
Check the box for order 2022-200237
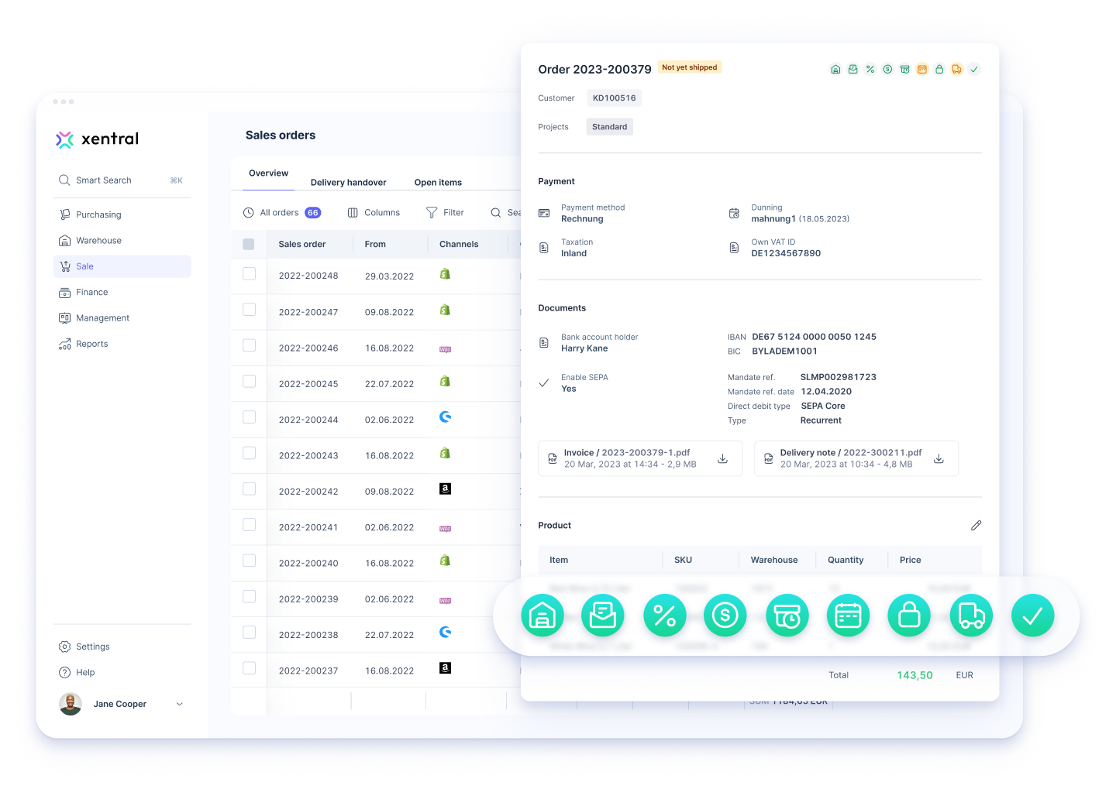click(x=249, y=667)
